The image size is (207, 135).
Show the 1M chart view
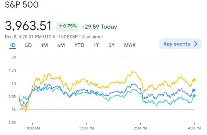coord(44,45)
